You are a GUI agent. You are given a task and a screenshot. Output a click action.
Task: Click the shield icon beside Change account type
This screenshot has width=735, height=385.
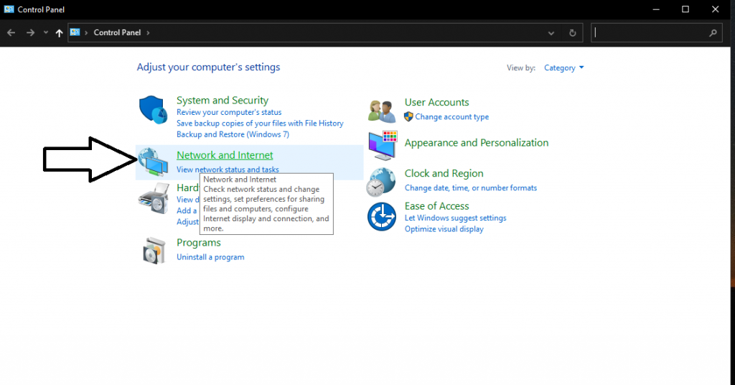(408, 117)
